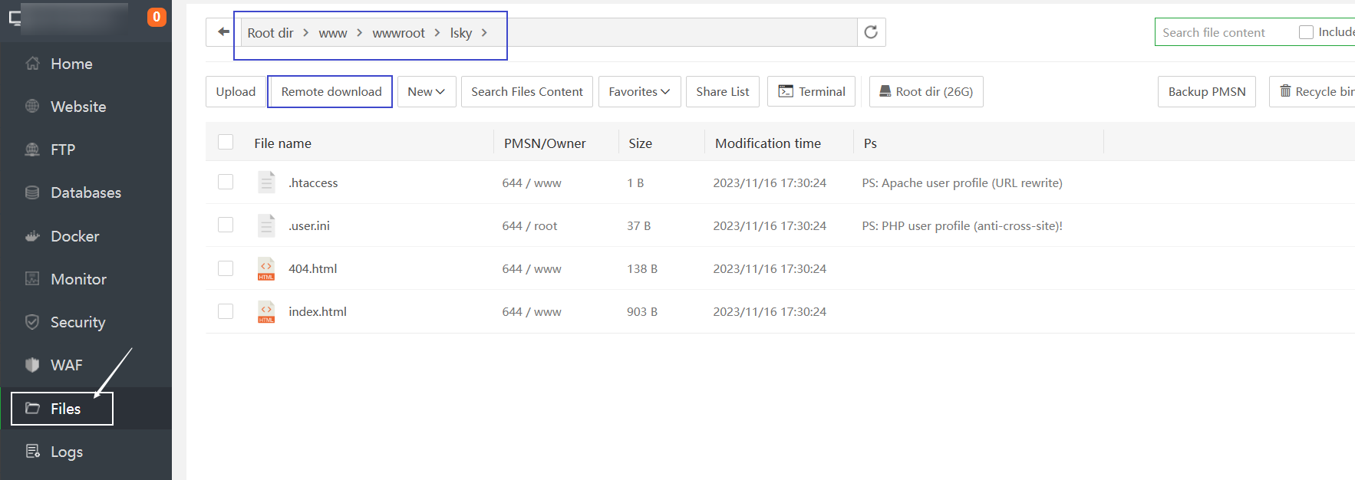Navigate to Root dir breadcrumb

(270, 33)
